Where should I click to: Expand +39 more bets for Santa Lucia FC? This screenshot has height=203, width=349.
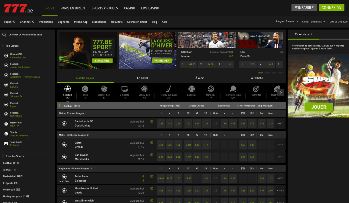pos(280,123)
